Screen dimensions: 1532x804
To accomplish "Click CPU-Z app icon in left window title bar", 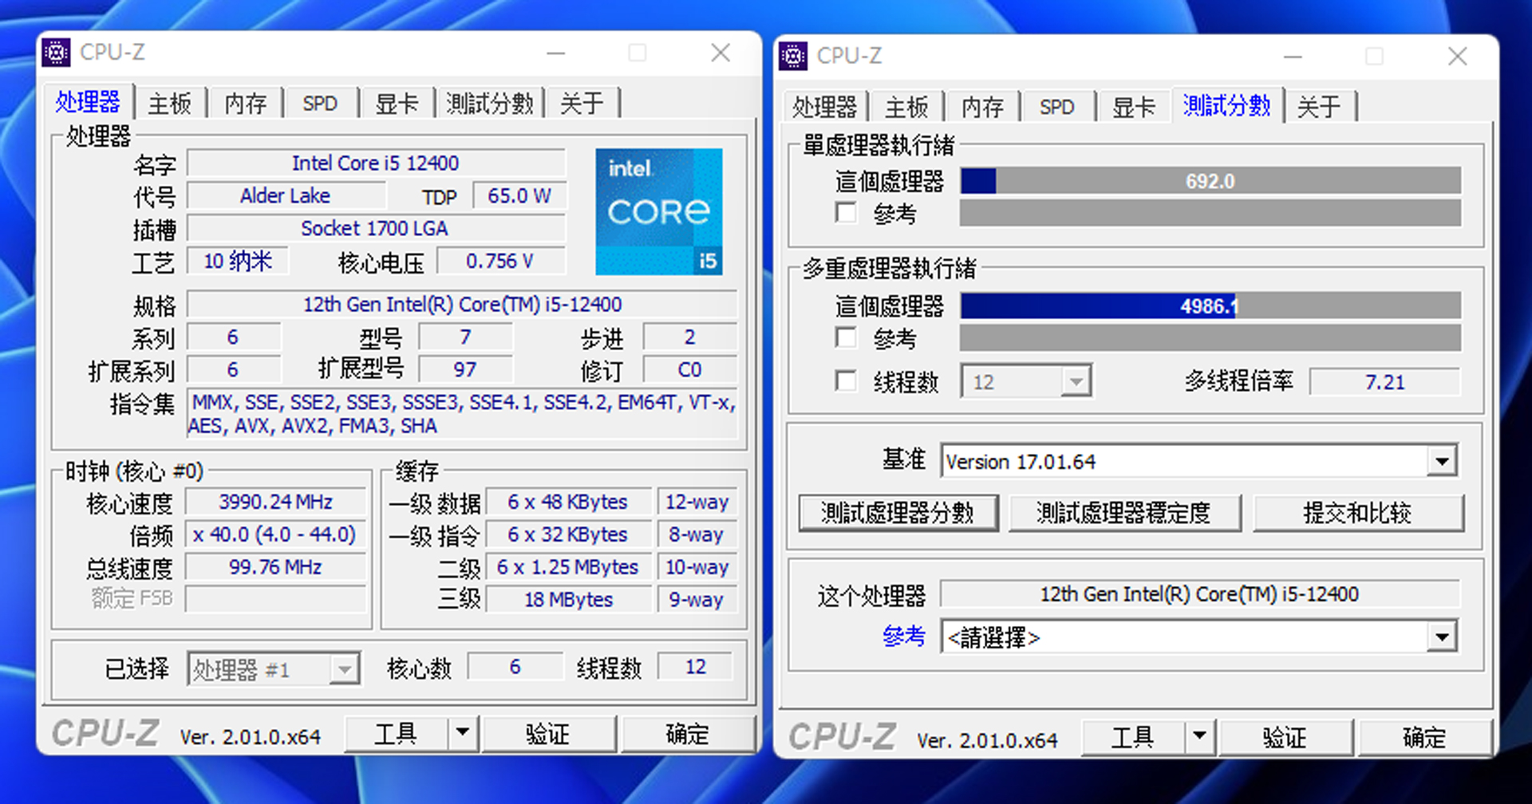I will pyautogui.click(x=56, y=53).
